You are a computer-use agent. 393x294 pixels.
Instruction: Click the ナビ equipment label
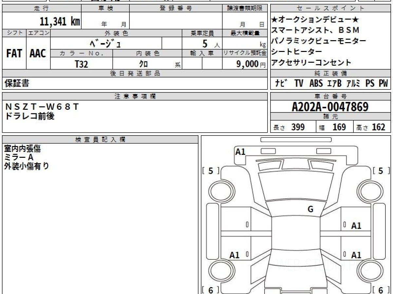pyautogui.click(x=281, y=84)
